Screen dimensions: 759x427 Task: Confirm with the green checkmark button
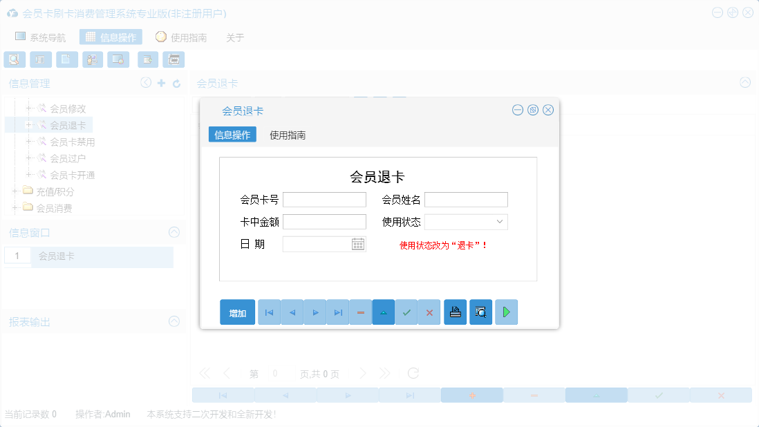click(406, 312)
